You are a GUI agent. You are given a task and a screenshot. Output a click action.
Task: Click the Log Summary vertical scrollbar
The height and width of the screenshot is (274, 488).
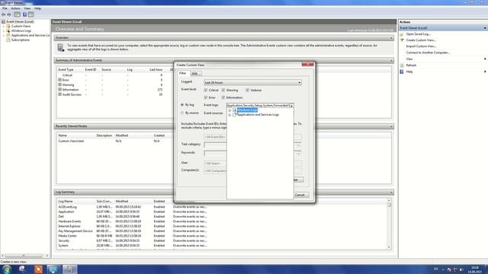point(389,225)
